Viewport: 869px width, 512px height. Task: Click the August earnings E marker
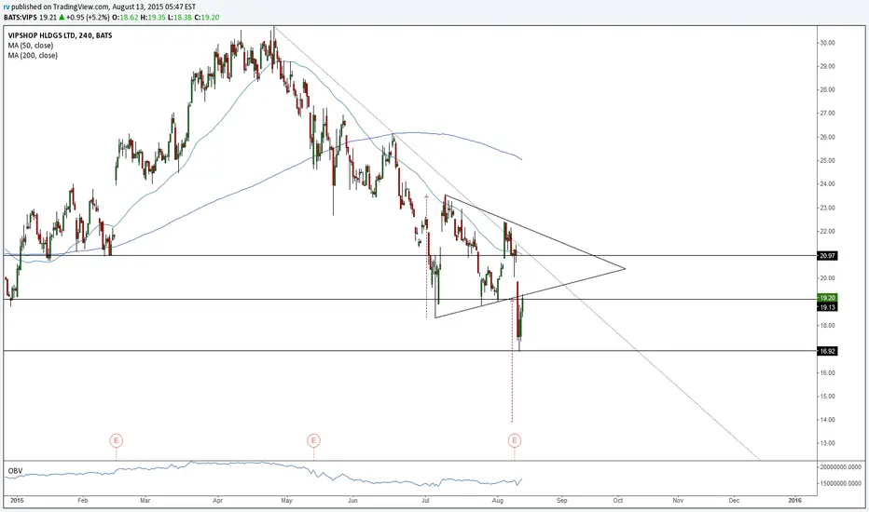515,440
